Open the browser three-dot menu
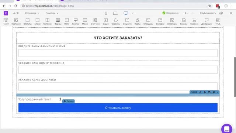Viewport: 236px width, 133px height. 232,6
